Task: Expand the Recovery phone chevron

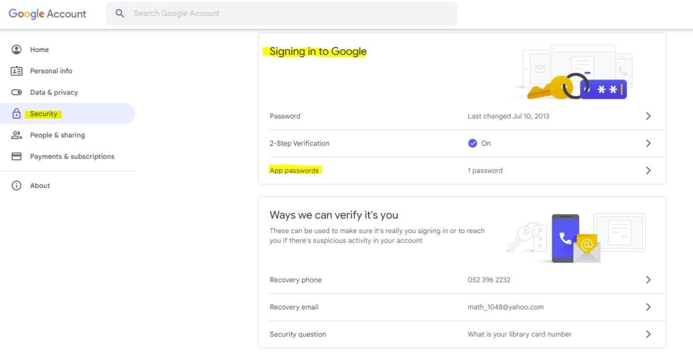Action: [x=648, y=280]
